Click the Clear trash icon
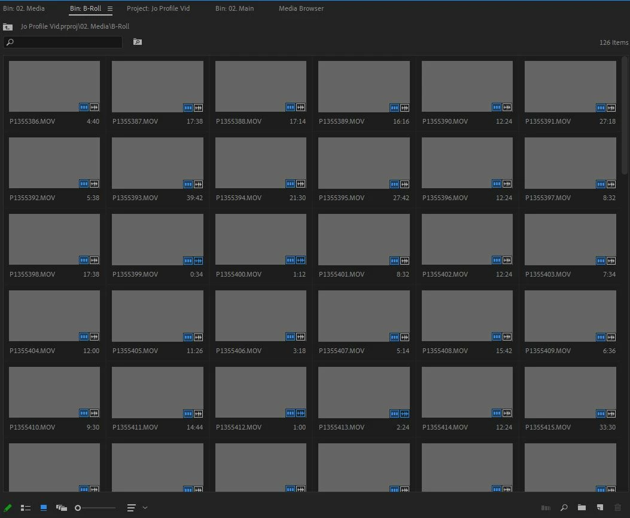Viewport: 630px width, 518px height. [x=618, y=508]
